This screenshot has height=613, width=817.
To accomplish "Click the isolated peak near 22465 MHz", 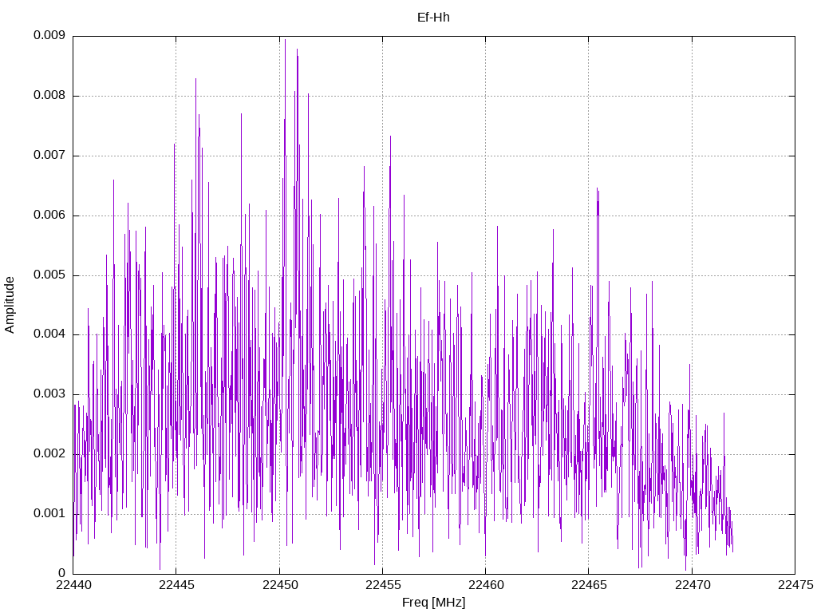I will click(x=598, y=190).
